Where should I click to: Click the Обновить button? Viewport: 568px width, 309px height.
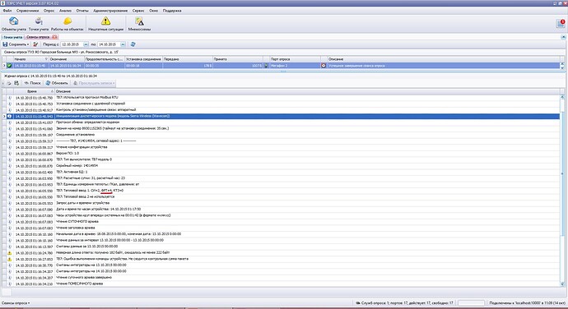(x=57, y=83)
